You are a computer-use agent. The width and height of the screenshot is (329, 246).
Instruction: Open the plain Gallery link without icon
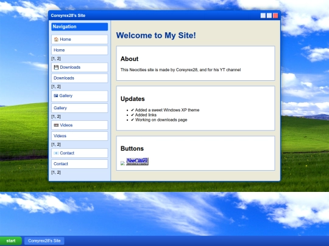(x=80, y=108)
